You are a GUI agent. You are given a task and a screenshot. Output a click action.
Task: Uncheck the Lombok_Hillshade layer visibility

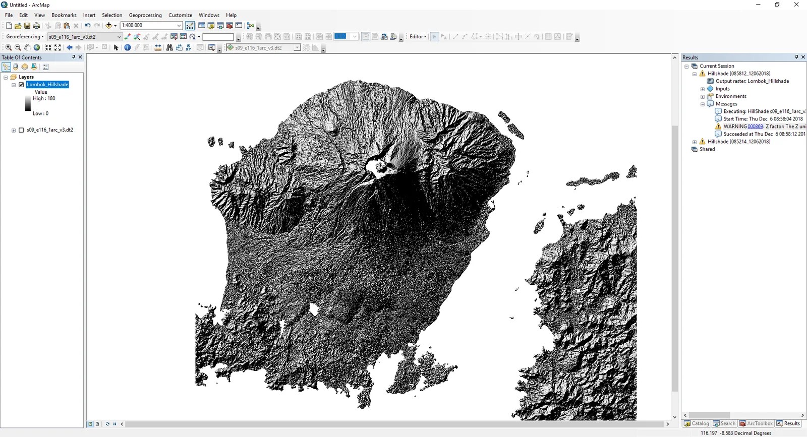coord(21,85)
